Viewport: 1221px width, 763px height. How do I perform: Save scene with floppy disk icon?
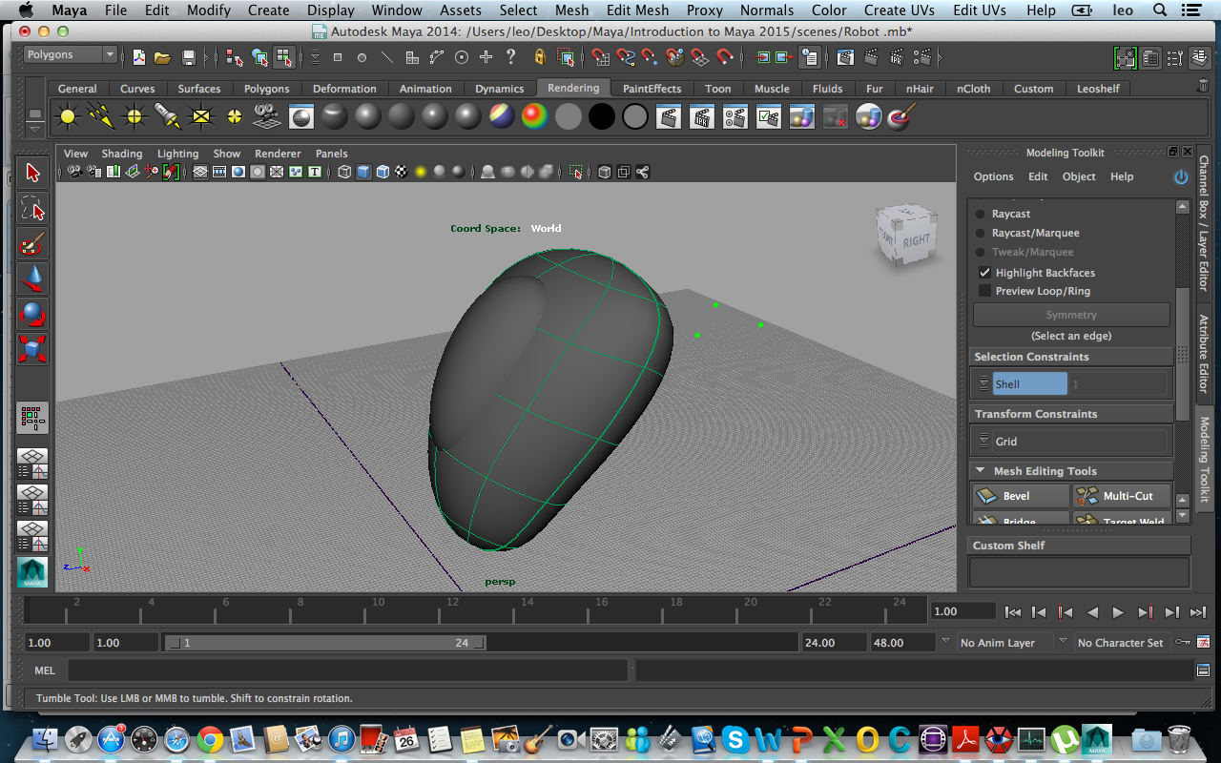pyautogui.click(x=189, y=57)
